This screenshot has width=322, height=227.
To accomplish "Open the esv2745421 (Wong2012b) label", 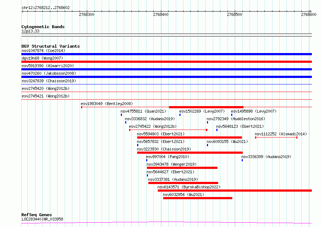I will pos(46,96).
